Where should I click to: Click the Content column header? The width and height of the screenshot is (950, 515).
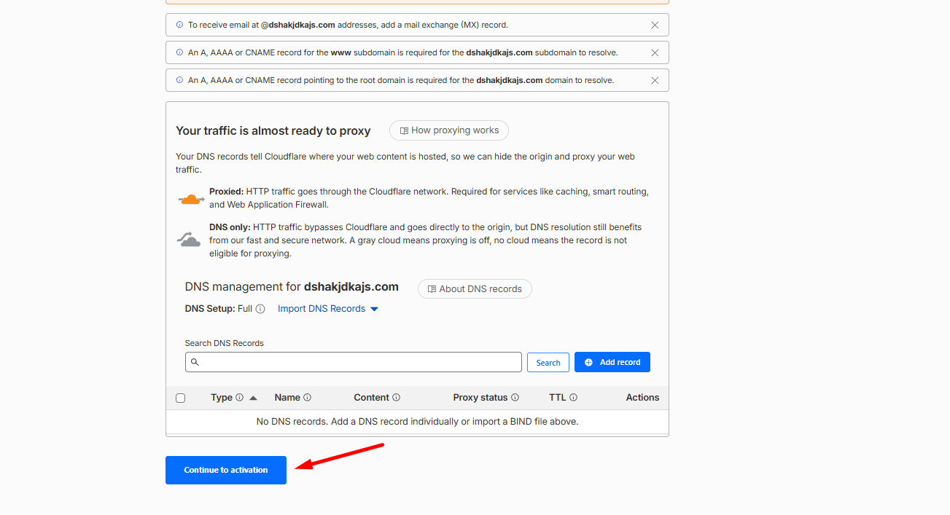pos(372,398)
